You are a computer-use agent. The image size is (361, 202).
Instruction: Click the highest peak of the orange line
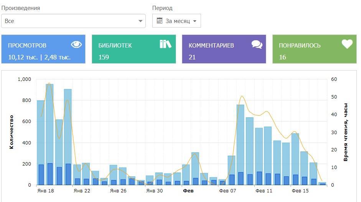point(49,83)
